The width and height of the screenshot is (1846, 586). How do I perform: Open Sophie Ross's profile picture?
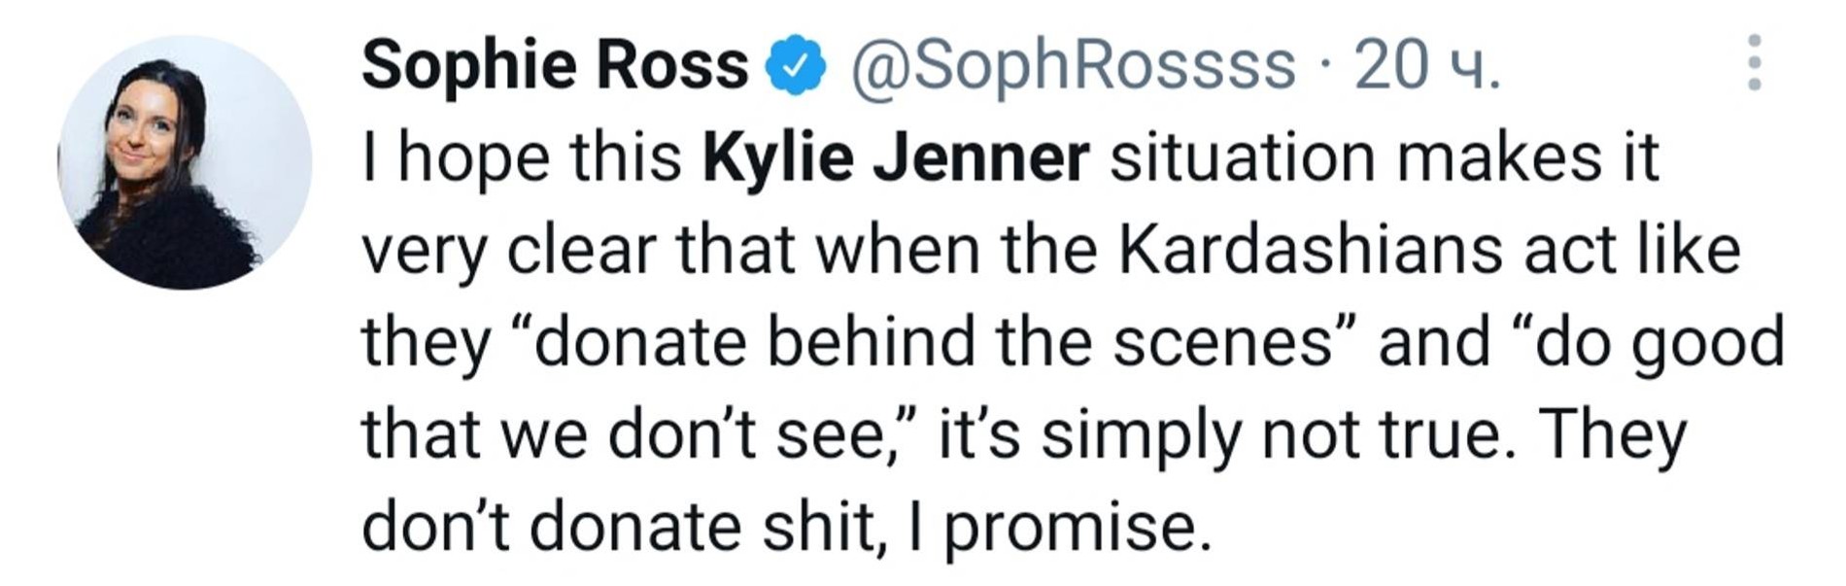tap(185, 162)
